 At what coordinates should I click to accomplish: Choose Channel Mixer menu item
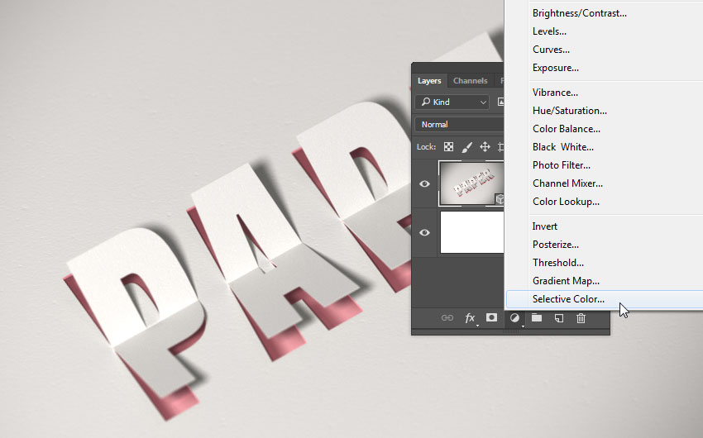point(567,183)
